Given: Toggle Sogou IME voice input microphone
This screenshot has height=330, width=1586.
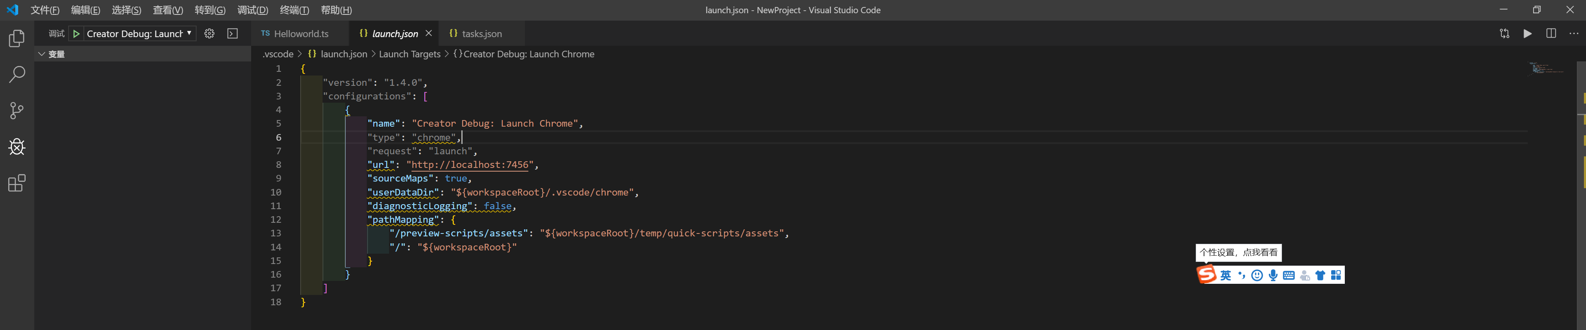Looking at the screenshot, I should (1273, 275).
